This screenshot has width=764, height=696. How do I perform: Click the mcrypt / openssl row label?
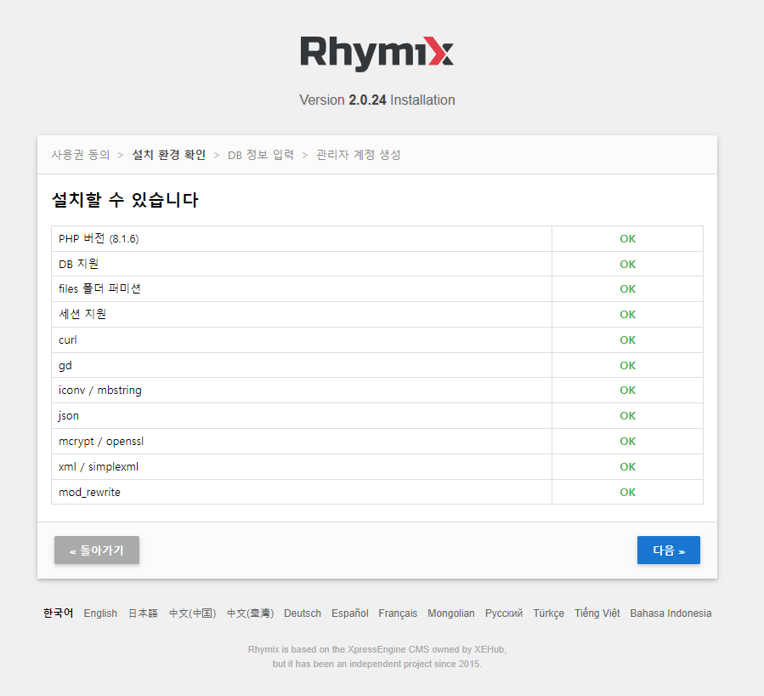(x=101, y=442)
